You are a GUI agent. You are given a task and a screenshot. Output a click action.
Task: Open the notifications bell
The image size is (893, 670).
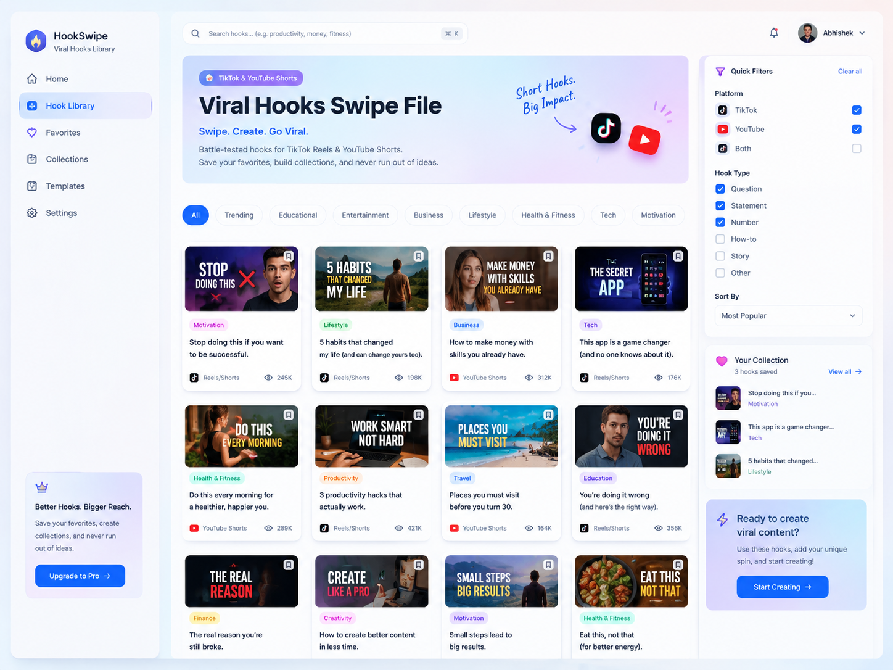774,33
